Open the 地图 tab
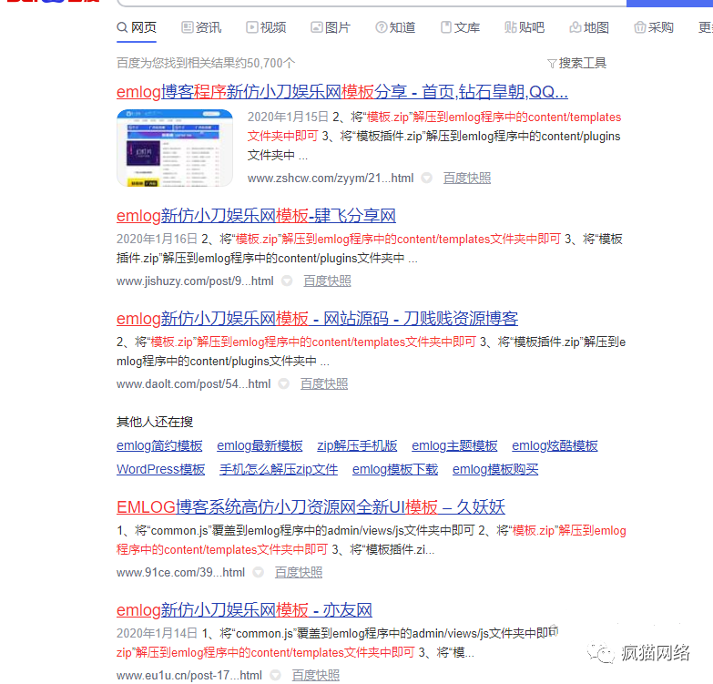This screenshot has height=684, width=713. [589, 27]
